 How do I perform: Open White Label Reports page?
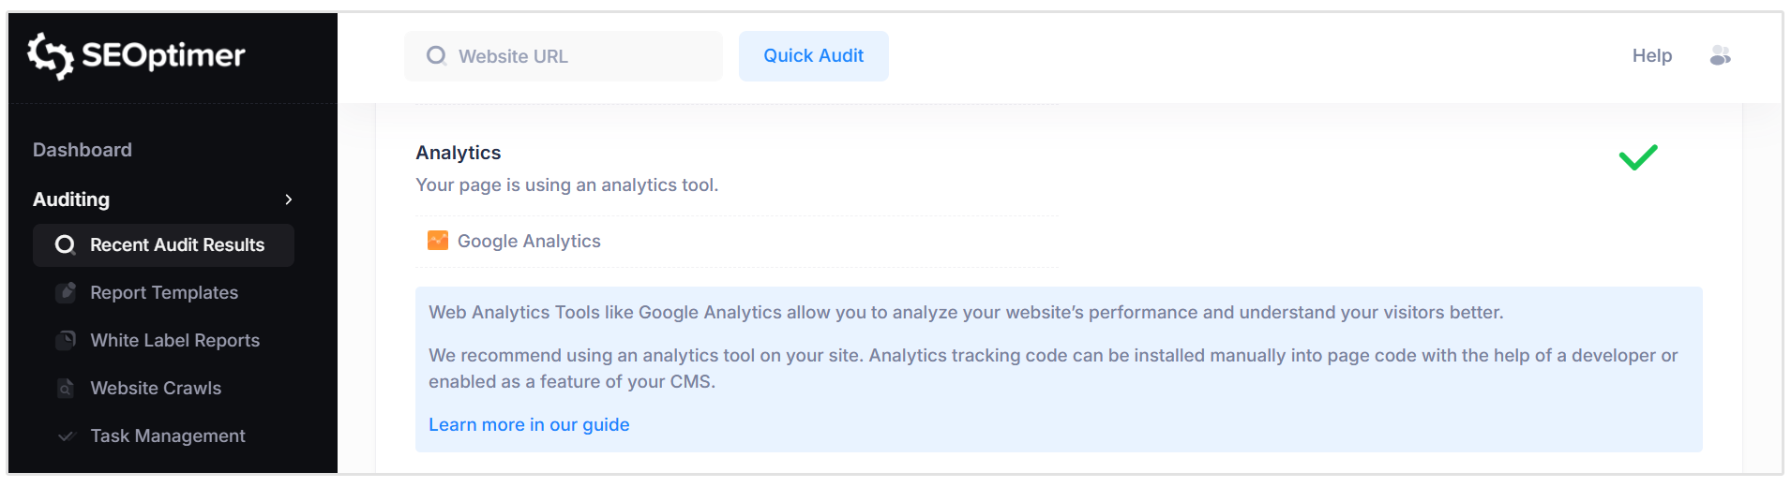click(174, 340)
